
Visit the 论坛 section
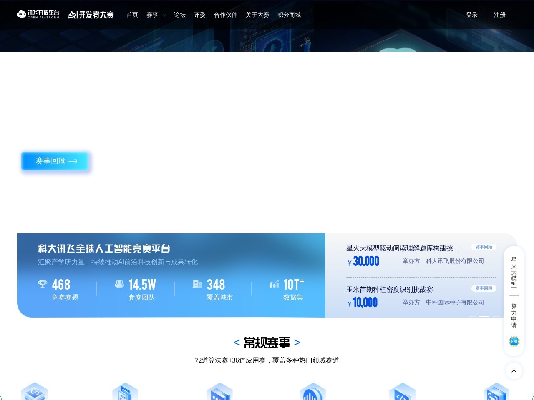point(180,15)
